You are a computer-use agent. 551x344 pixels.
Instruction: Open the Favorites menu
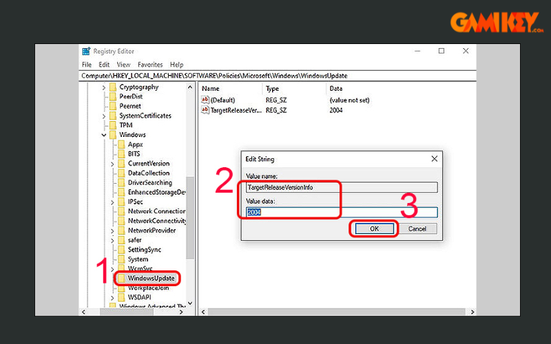(x=151, y=65)
